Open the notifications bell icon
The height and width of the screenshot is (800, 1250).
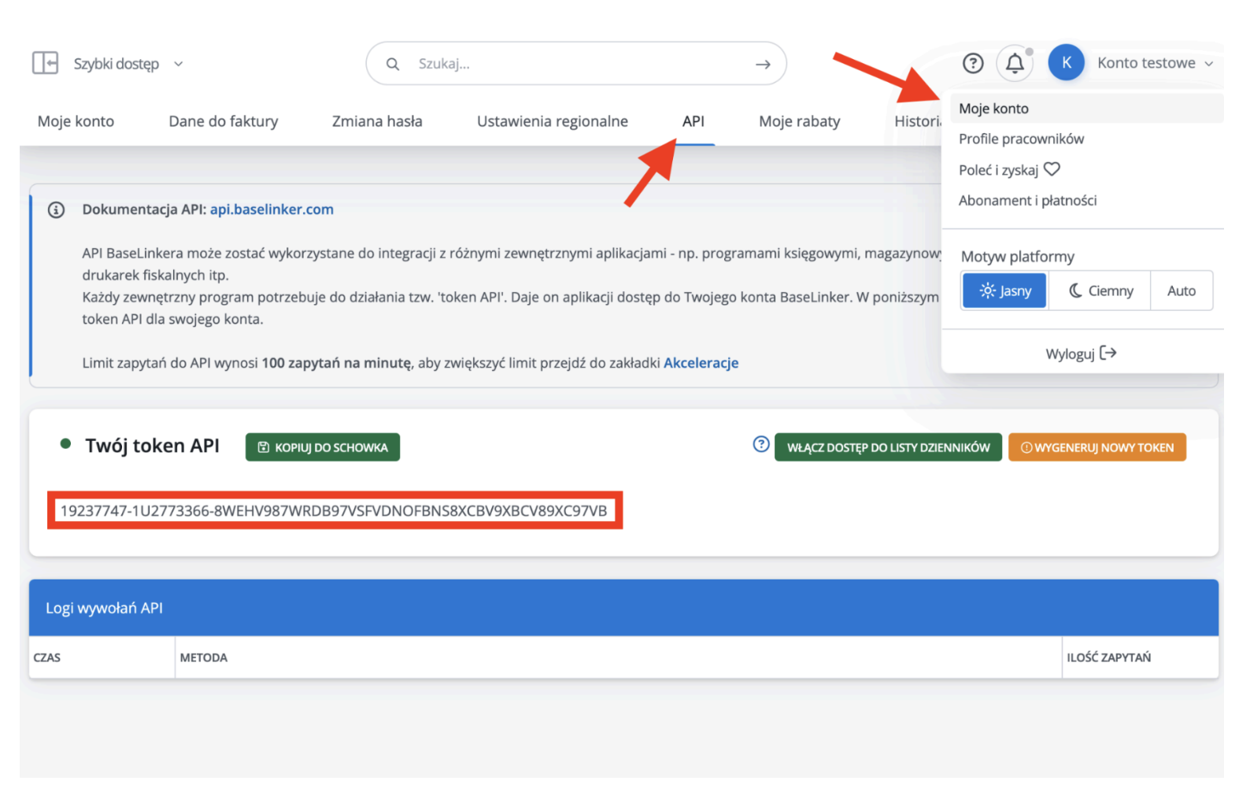[1015, 63]
